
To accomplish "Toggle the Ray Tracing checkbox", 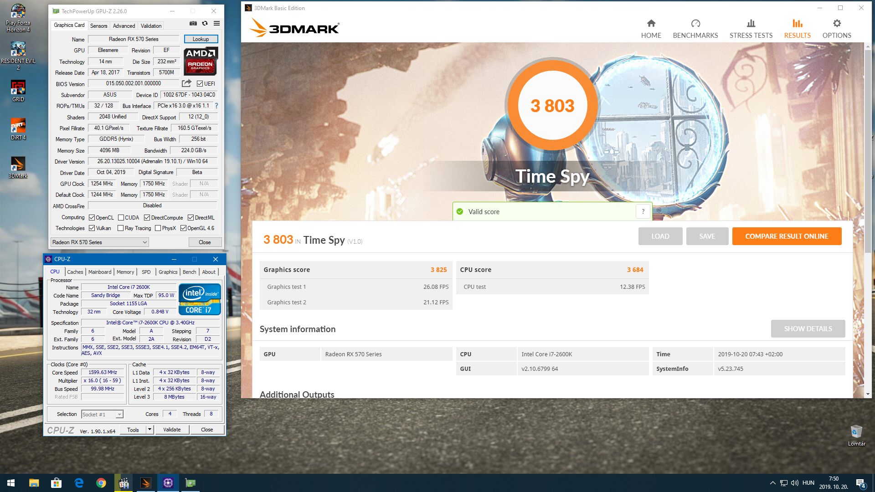I will [x=120, y=228].
